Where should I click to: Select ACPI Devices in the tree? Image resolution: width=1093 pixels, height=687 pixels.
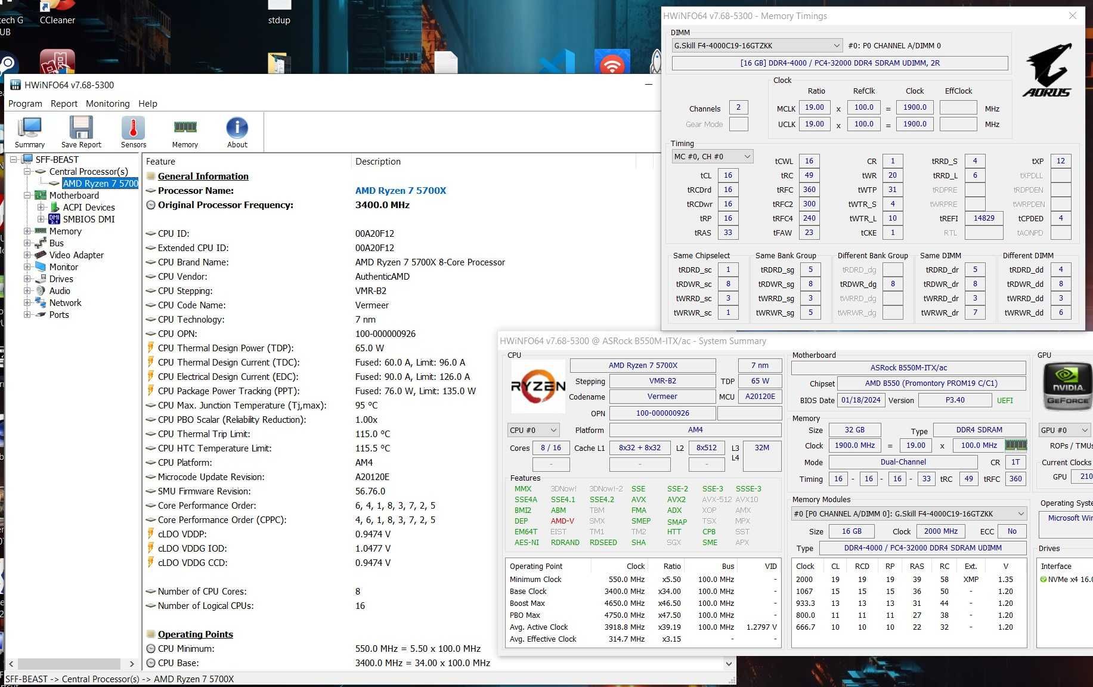[89, 207]
